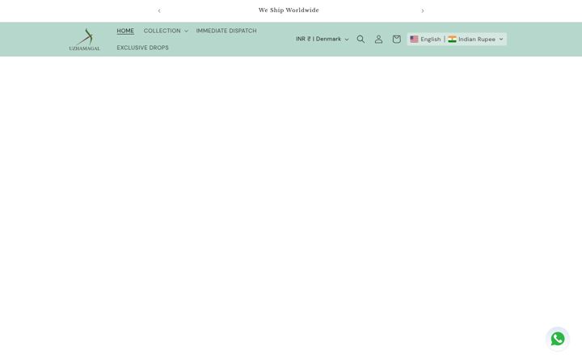Open the WhatsApp chat button
This screenshot has width=582, height=363.
tap(558, 339)
